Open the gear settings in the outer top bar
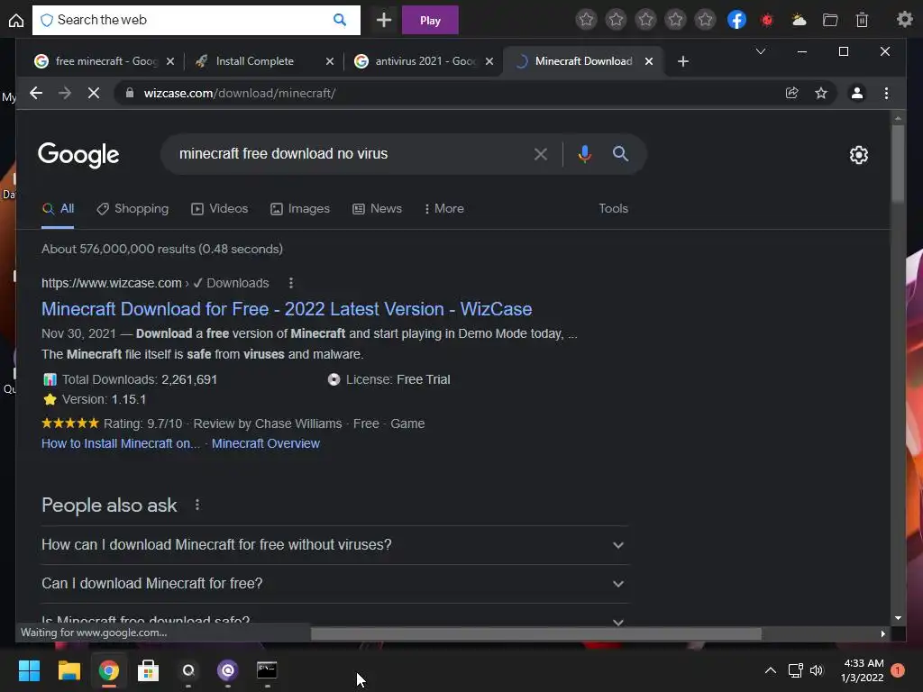923x692 pixels. [x=904, y=20]
